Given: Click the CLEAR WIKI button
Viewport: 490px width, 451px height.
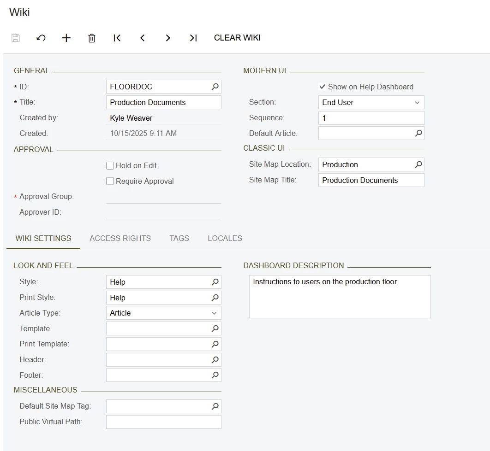Looking at the screenshot, I should click(237, 38).
